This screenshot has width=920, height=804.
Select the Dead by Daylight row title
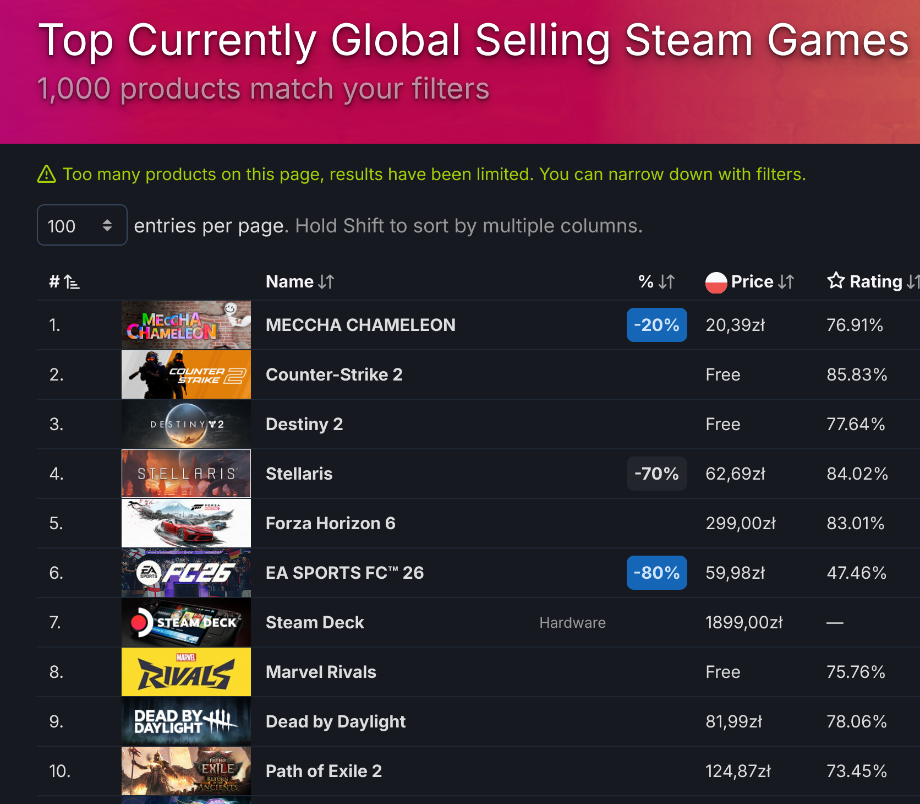click(x=336, y=721)
